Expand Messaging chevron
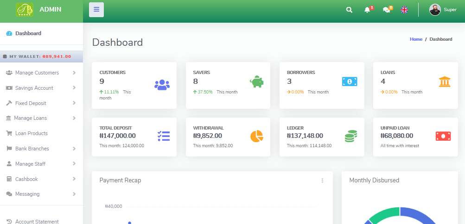The image size is (465, 224). coord(74,194)
